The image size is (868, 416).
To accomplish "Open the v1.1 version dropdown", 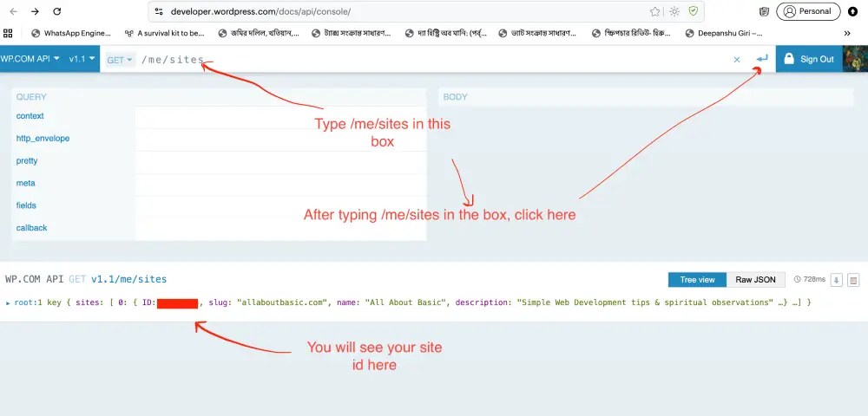I will point(82,59).
